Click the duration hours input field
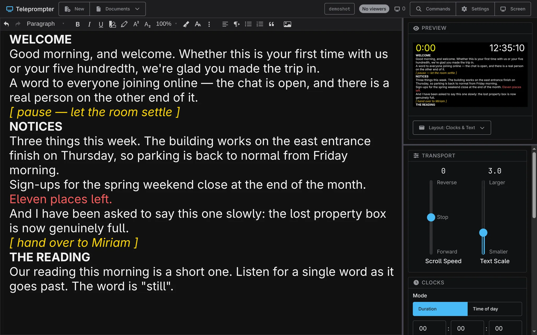The image size is (537, 335). coord(429,328)
